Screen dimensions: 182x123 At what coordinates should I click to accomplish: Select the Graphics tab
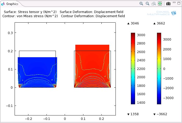point(12,4)
